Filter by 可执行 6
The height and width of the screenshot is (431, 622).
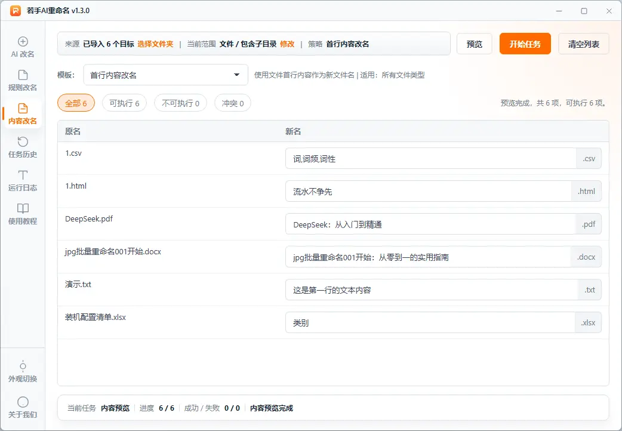pyautogui.click(x=125, y=103)
